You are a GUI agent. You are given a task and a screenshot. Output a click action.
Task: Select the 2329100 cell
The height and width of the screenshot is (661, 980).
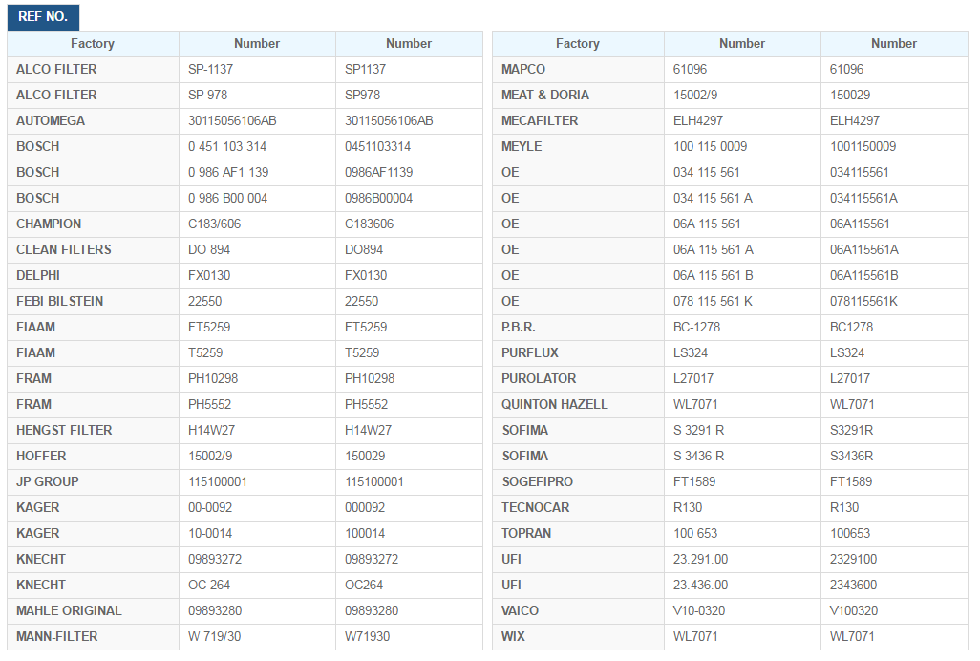[x=894, y=560]
